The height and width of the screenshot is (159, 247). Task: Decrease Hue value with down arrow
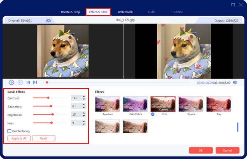coord(84,124)
